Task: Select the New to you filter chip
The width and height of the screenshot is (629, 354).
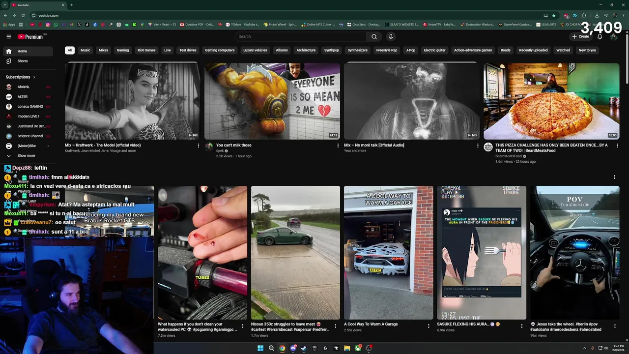Action: [587, 50]
